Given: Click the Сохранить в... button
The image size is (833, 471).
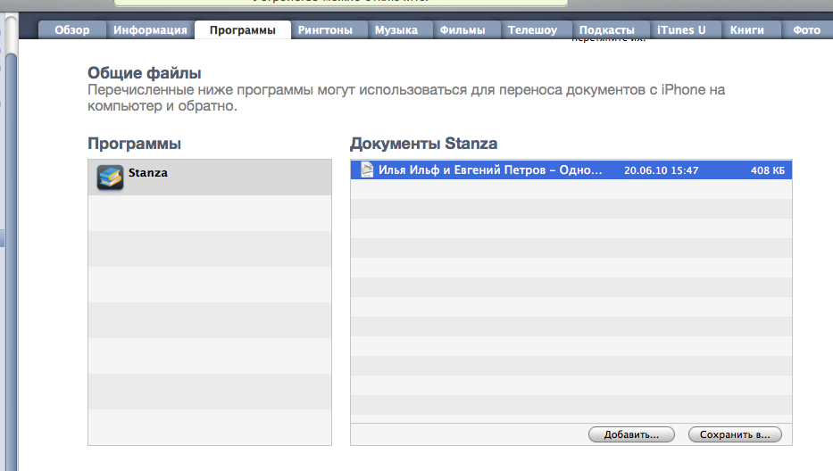Looking at the screenshot, I should (735, 434).
